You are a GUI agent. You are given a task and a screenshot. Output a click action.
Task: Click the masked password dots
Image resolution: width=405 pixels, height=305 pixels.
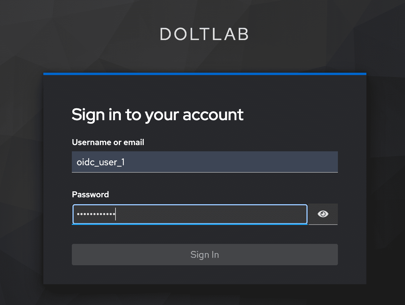pyautogui.click(x=96, y=214)
